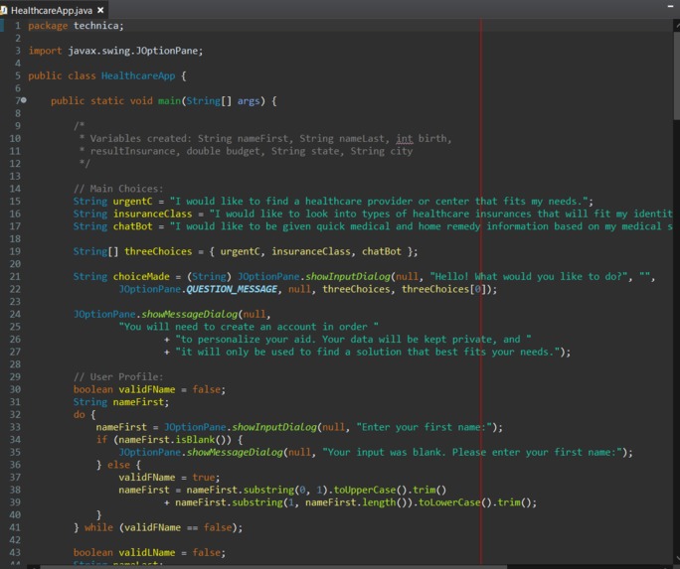Click the string "You will need to create an account"
This screenshot has width=680, height=569.
pos(249,327)
